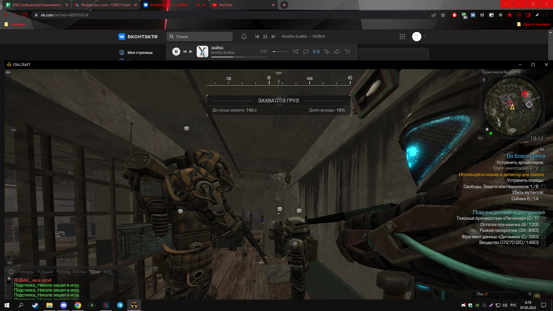Open VK notifications bell
The width and height of the screenshot is (553, 311).
(244, 37)
